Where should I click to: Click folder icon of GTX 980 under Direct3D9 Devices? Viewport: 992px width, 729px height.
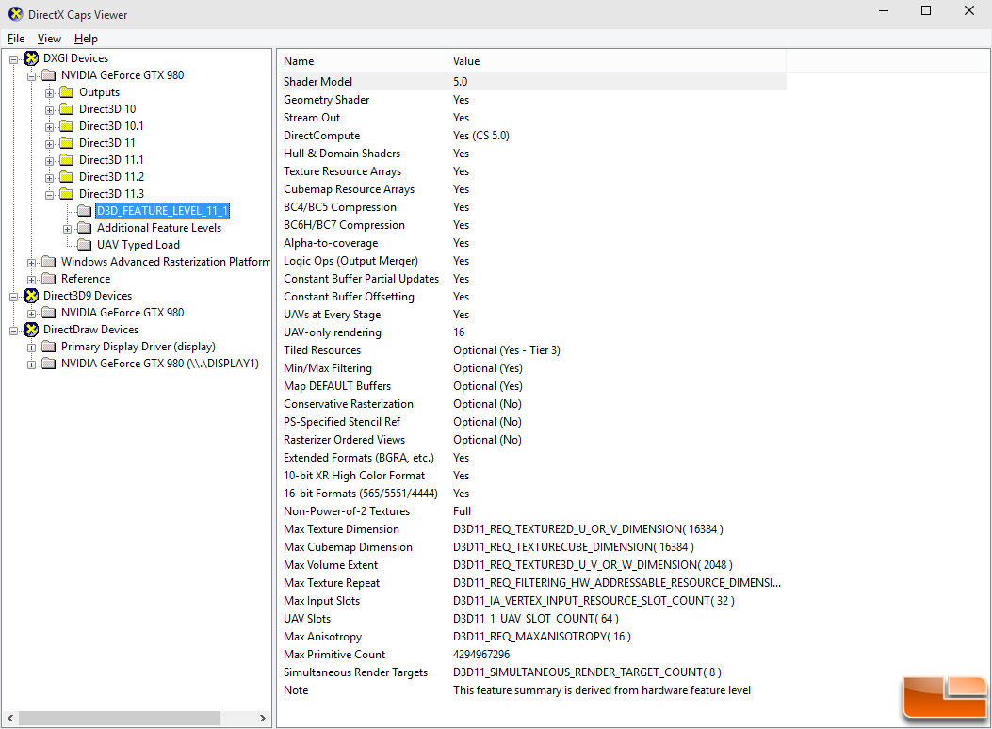[x=49, y=313]
